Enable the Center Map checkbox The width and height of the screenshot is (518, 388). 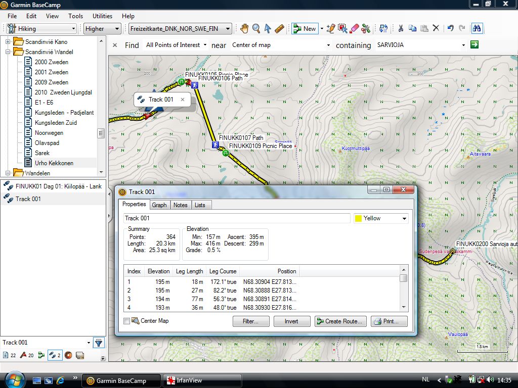[127, 321]
